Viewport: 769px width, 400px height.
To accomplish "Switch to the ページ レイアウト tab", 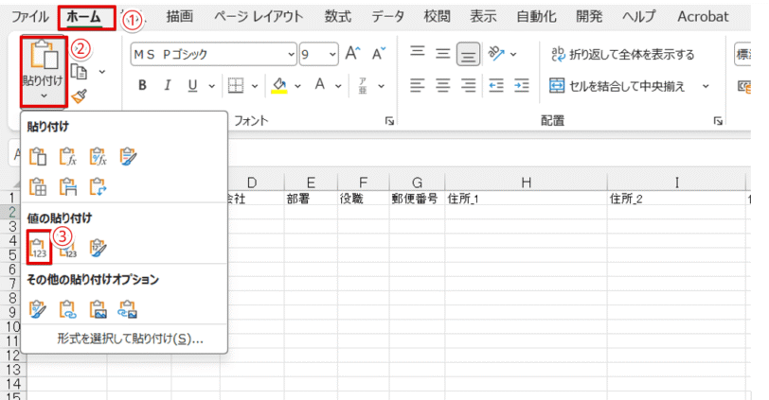I will click(x=259, y=17).
